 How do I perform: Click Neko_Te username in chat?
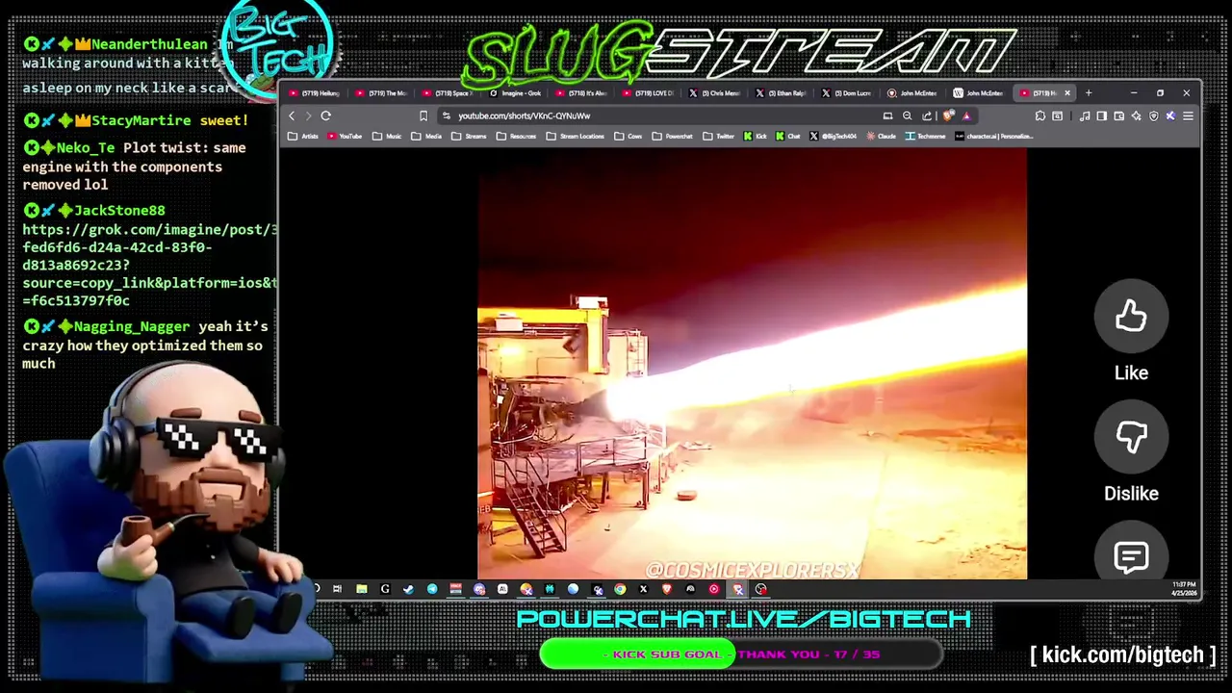pyautogui.click(x=86, y=148)
